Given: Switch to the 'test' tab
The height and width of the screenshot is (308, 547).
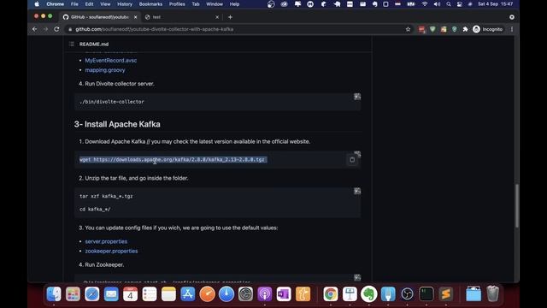Looking at the screenshot, I should (181, 17).
